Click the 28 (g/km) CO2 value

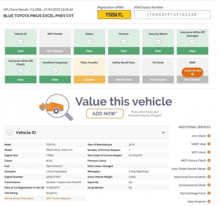(x=51, y=193)
